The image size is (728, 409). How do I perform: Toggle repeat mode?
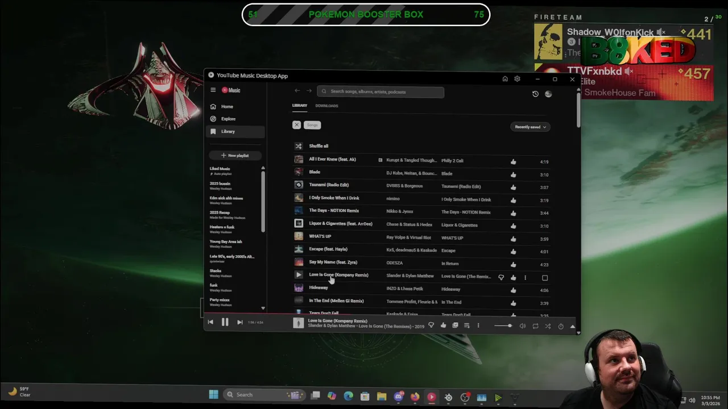pos(535,326)
